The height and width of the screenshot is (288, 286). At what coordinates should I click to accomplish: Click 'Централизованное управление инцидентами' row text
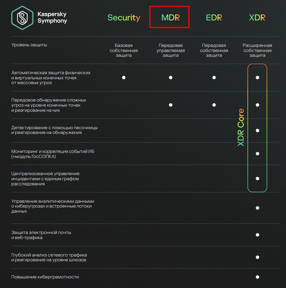coord(46,178)
